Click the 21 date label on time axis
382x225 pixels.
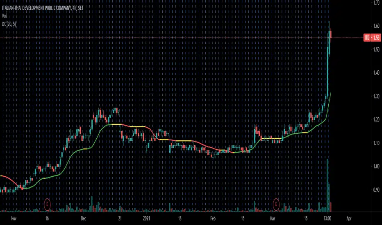(120, 218)
